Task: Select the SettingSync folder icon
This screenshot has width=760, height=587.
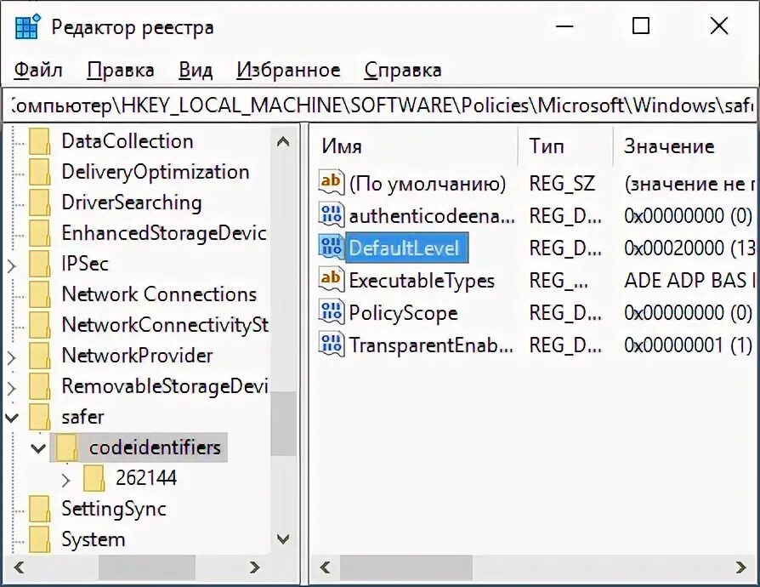Action: 39,509
